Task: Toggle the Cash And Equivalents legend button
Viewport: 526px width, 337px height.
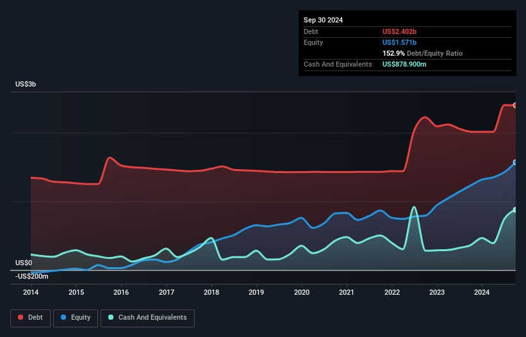Action: point(147,318)
